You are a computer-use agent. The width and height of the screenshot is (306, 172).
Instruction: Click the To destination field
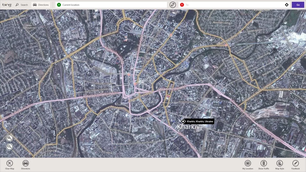point(233,5)
